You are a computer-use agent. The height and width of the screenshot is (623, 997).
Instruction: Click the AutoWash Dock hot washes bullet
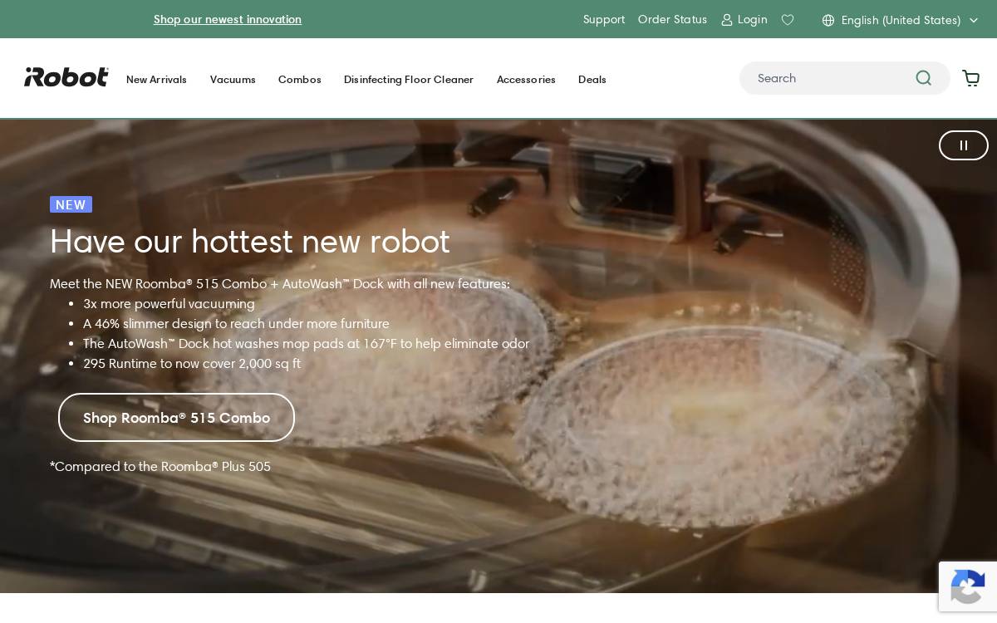[306, 344]
